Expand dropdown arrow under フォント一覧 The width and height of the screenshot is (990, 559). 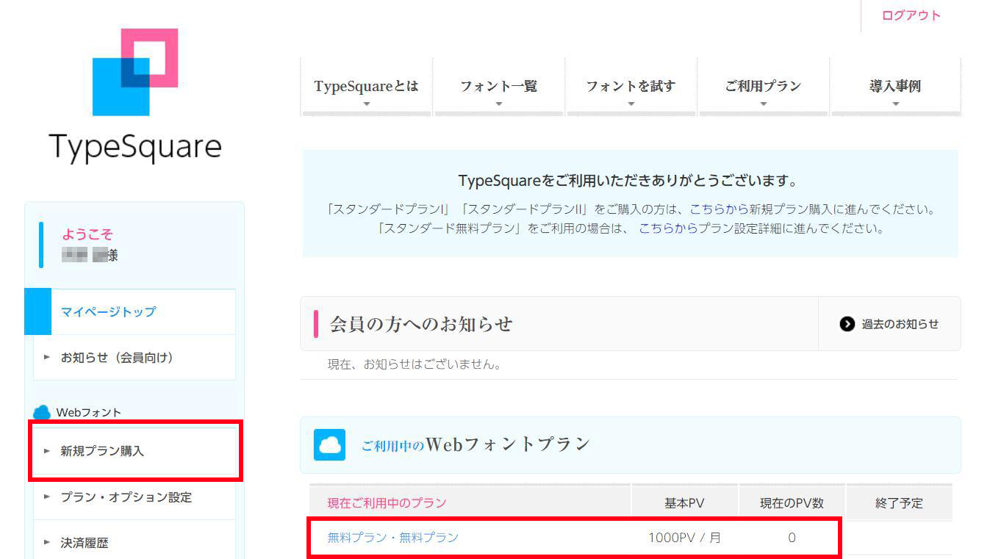coord(499,104)
